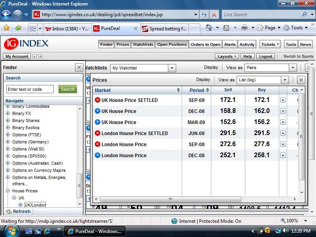The height and width of the screenshot is (237, 316).
Task: Click the My Account button
Action: [x=17, y=56]
